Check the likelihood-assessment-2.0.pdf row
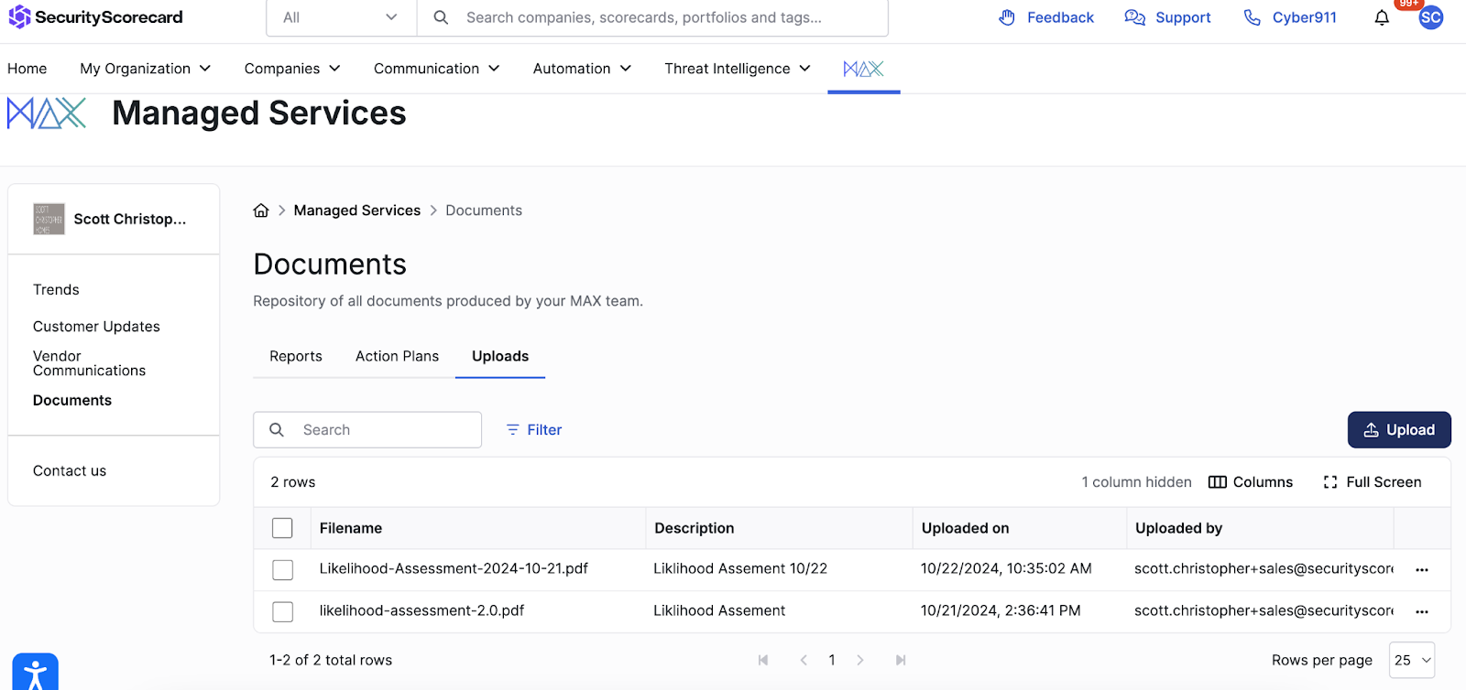 coord(282,611)
